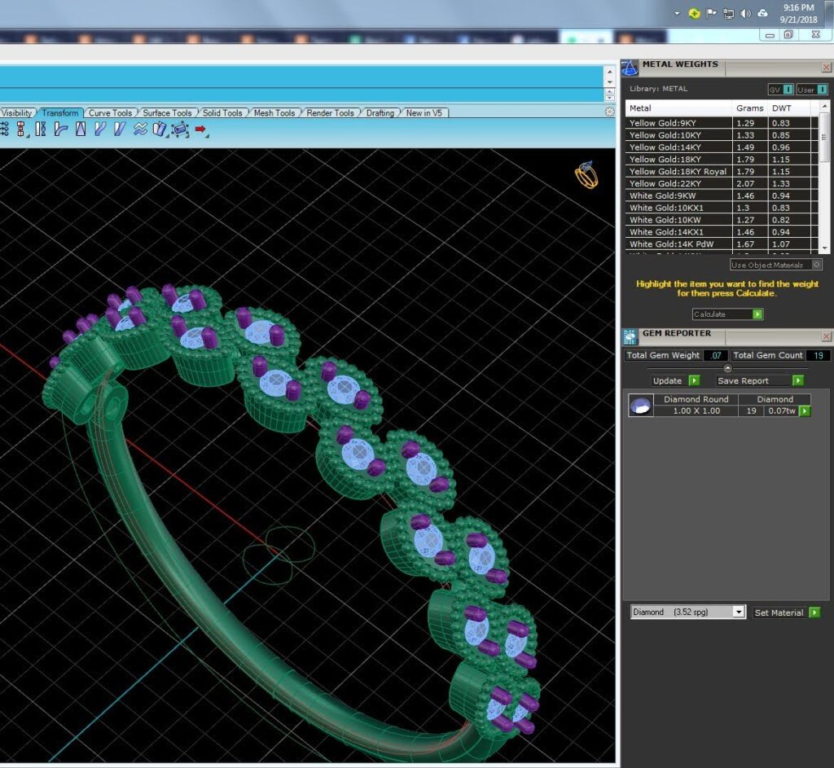Screen dimensions: 834x768
Task: Select the White Gold:9KW row
Action: [x=722, y=195]
